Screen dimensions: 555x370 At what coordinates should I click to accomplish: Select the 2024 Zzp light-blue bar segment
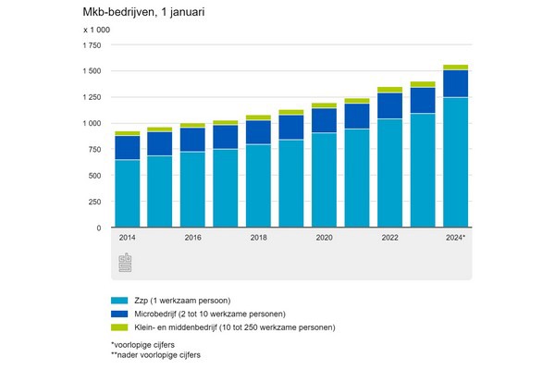(x=455, y=162)
